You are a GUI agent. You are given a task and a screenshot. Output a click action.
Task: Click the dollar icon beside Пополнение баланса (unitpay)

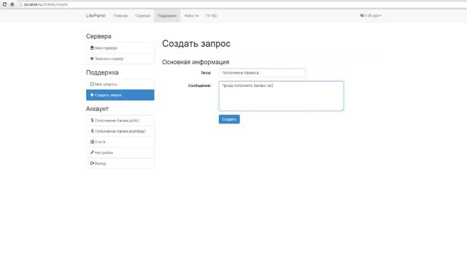pyautogui.click(x=92, y=131)
